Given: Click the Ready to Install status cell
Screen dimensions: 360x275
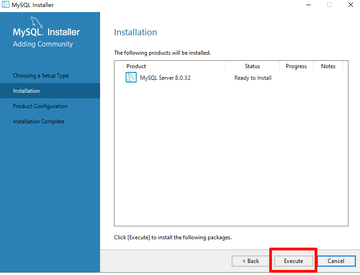Looking at the screenshot, I should [x=253, y=78].
